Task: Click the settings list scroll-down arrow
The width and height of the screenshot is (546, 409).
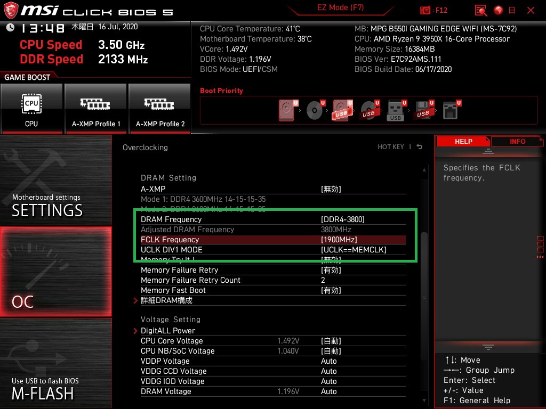Action: 424,400
